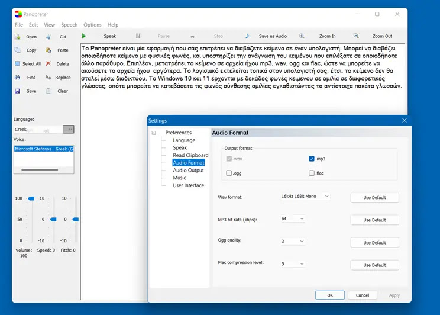
Task: Click the Open file icon
Action: (17, 37)
